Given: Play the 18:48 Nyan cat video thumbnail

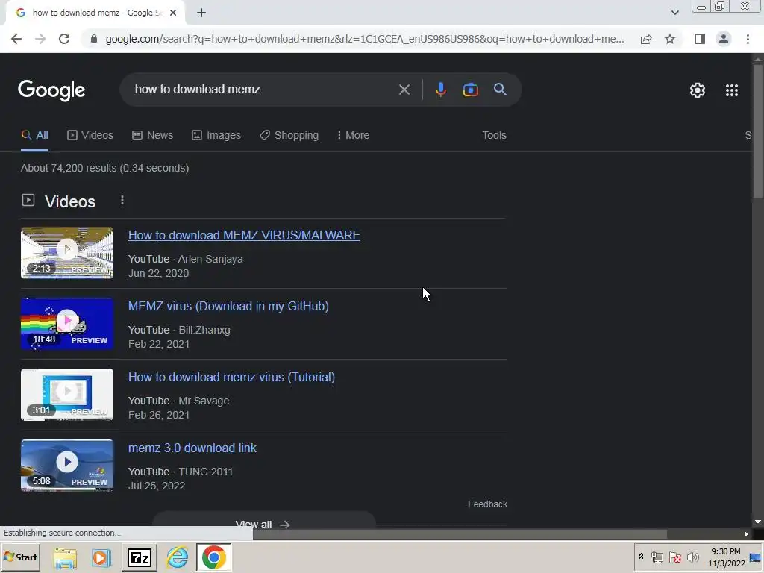Looking at the screenshot, I should (x=66, y=324).
